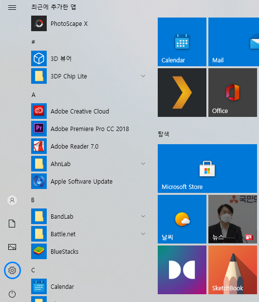Click the B section header letter
Screen dimensions: 259x302
pos(33,200)
